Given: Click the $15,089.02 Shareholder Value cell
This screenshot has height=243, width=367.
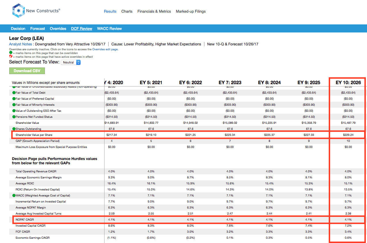Looking at the screenshot, I should point(230,123).
